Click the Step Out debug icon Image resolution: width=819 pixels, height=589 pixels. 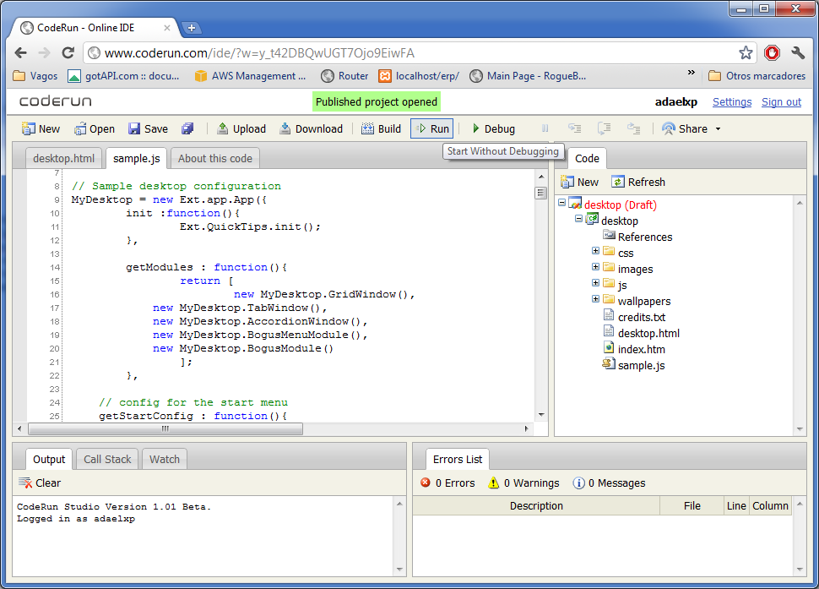(633, 128)
